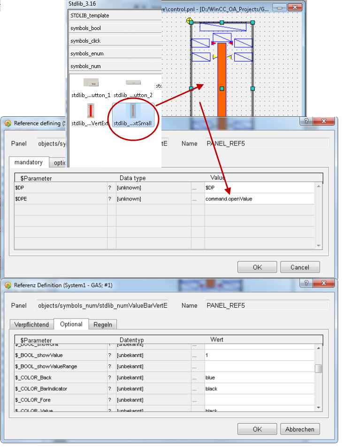Open STDLIB_template category

coord(115,15)
